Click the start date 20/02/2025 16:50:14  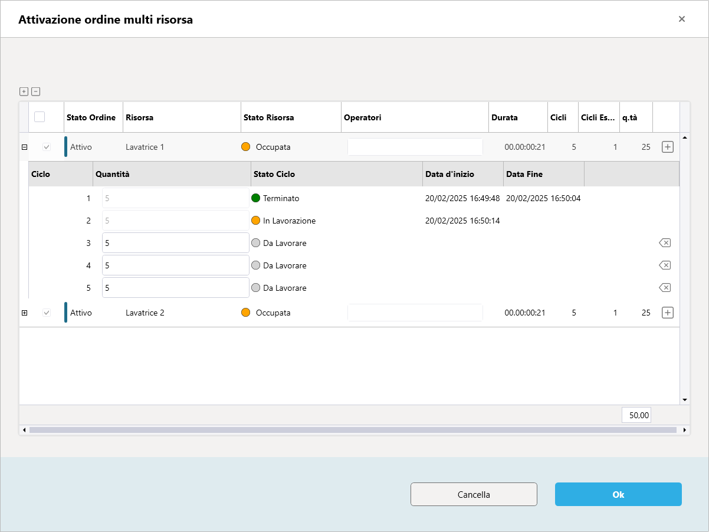[462, 221]
